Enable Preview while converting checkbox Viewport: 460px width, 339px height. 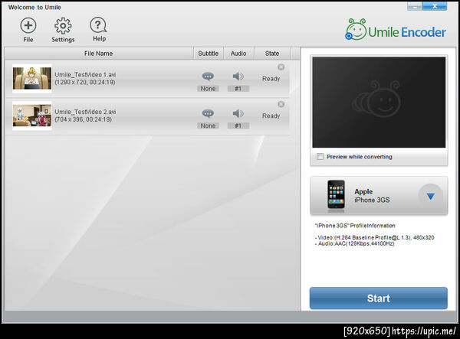320,157
